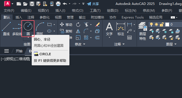Expand the Trim tool dropdown arrow
182x98 pixels.
[91, 24]
